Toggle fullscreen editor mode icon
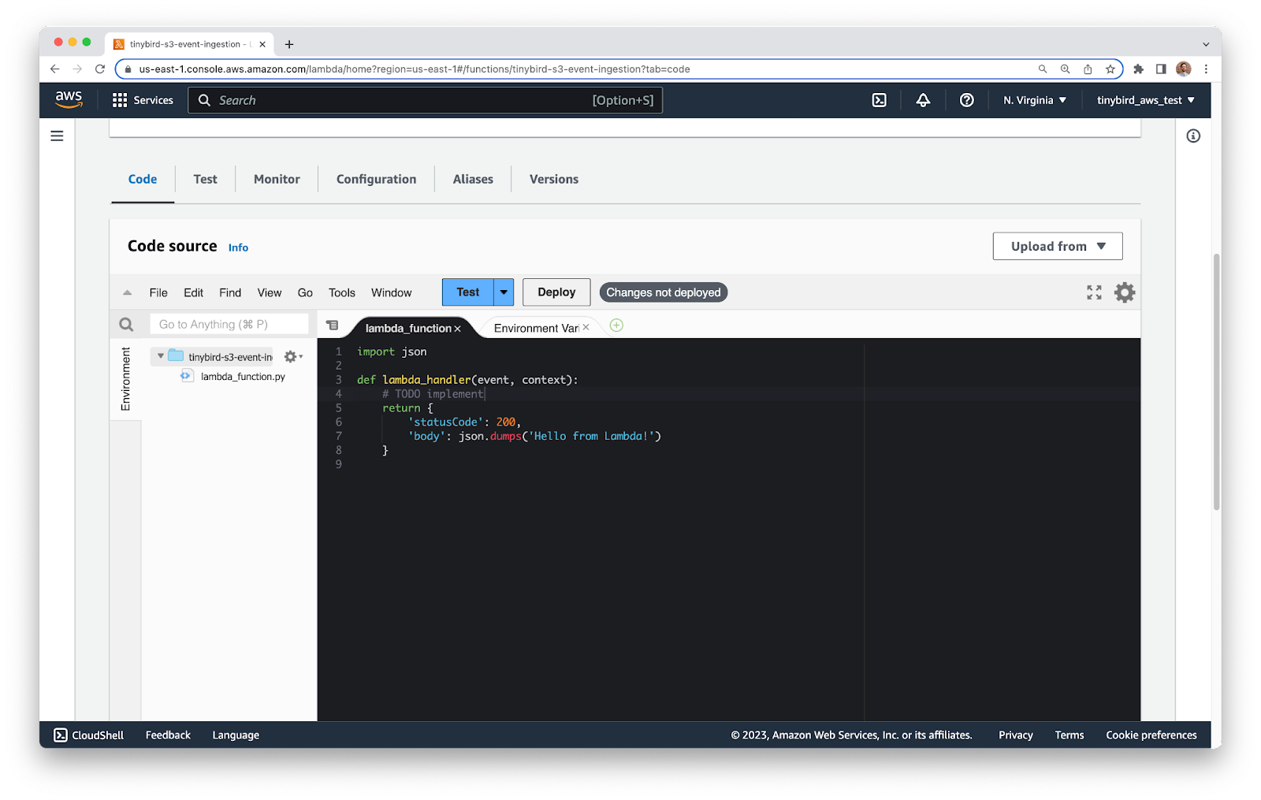This screenshot has width=1261, height=800. tap(1094, 292)
